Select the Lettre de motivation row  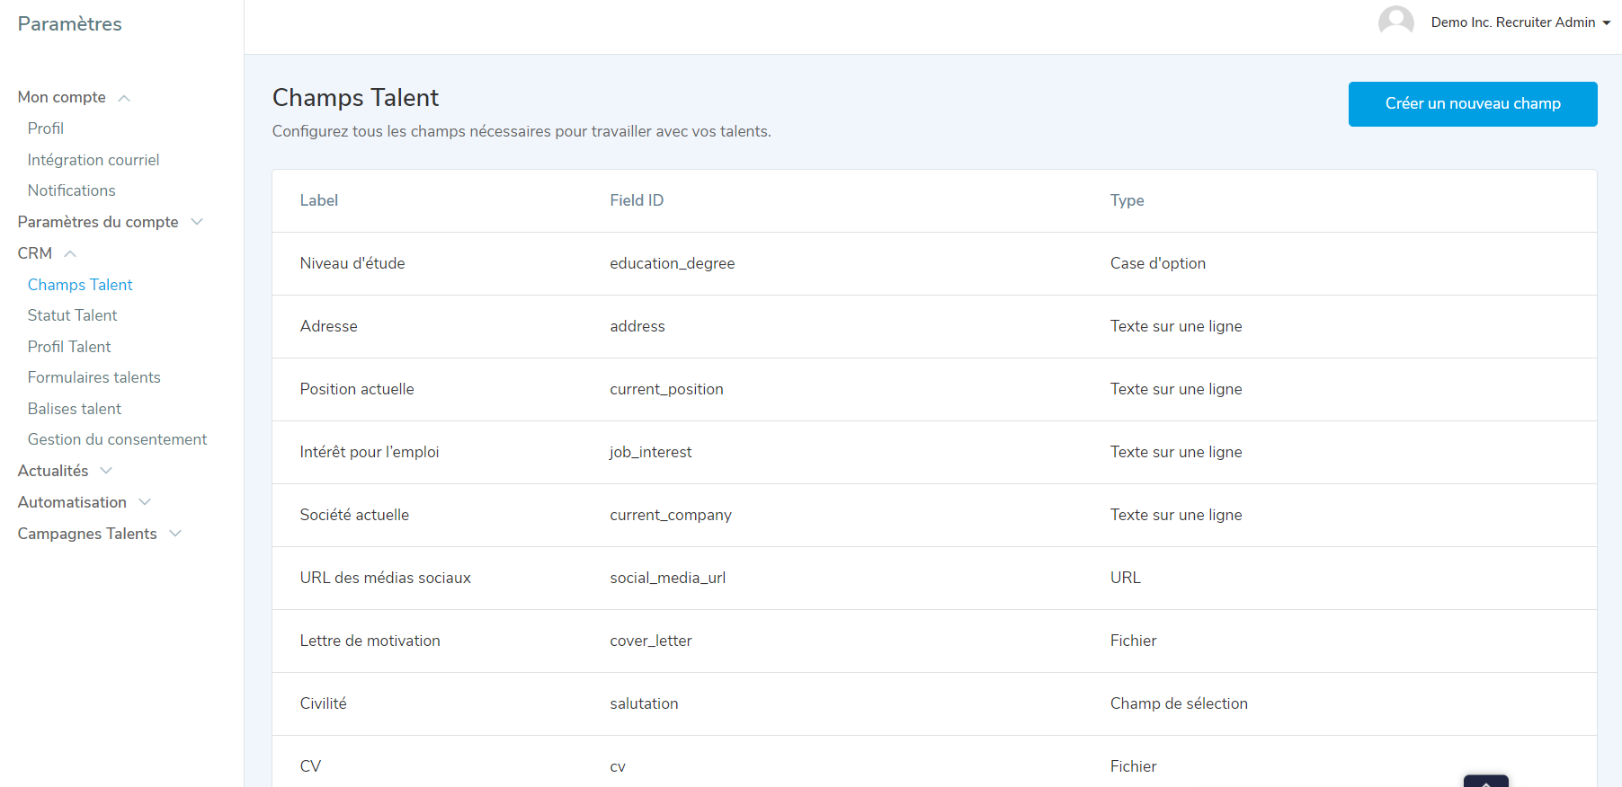click(370, 641)
